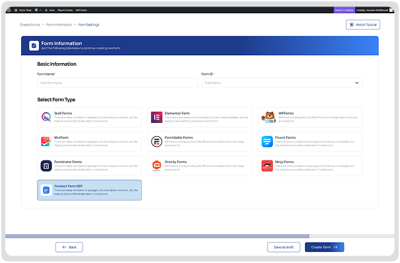The width and height of the screenshot is (400, 263).
Task: Focus the Form Name input field
Action: (x=117, y=83)
